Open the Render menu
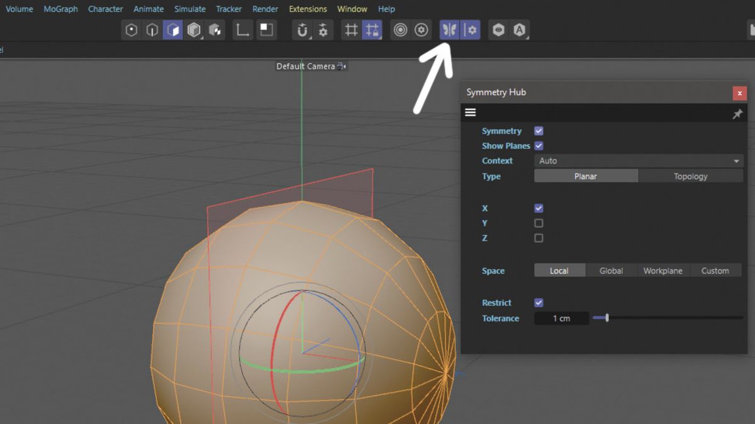Image resolution: width=755 pixels, height=424 pixels. tap(265, 9)
